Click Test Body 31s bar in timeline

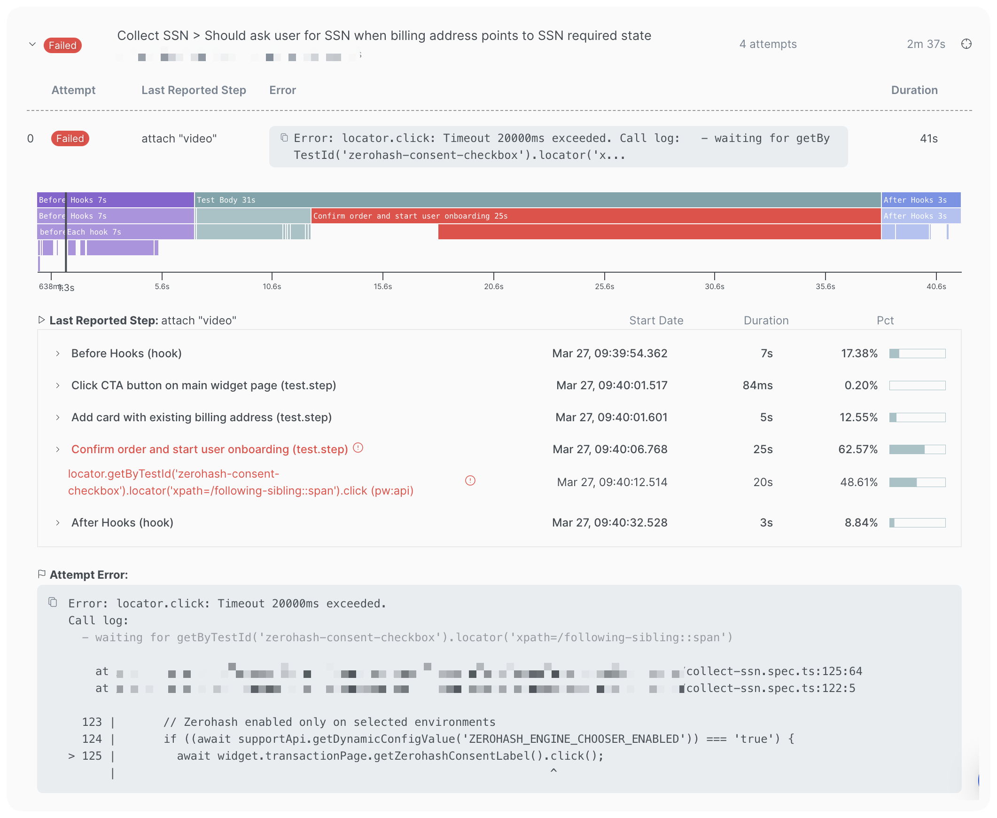(x=537, y=200)
